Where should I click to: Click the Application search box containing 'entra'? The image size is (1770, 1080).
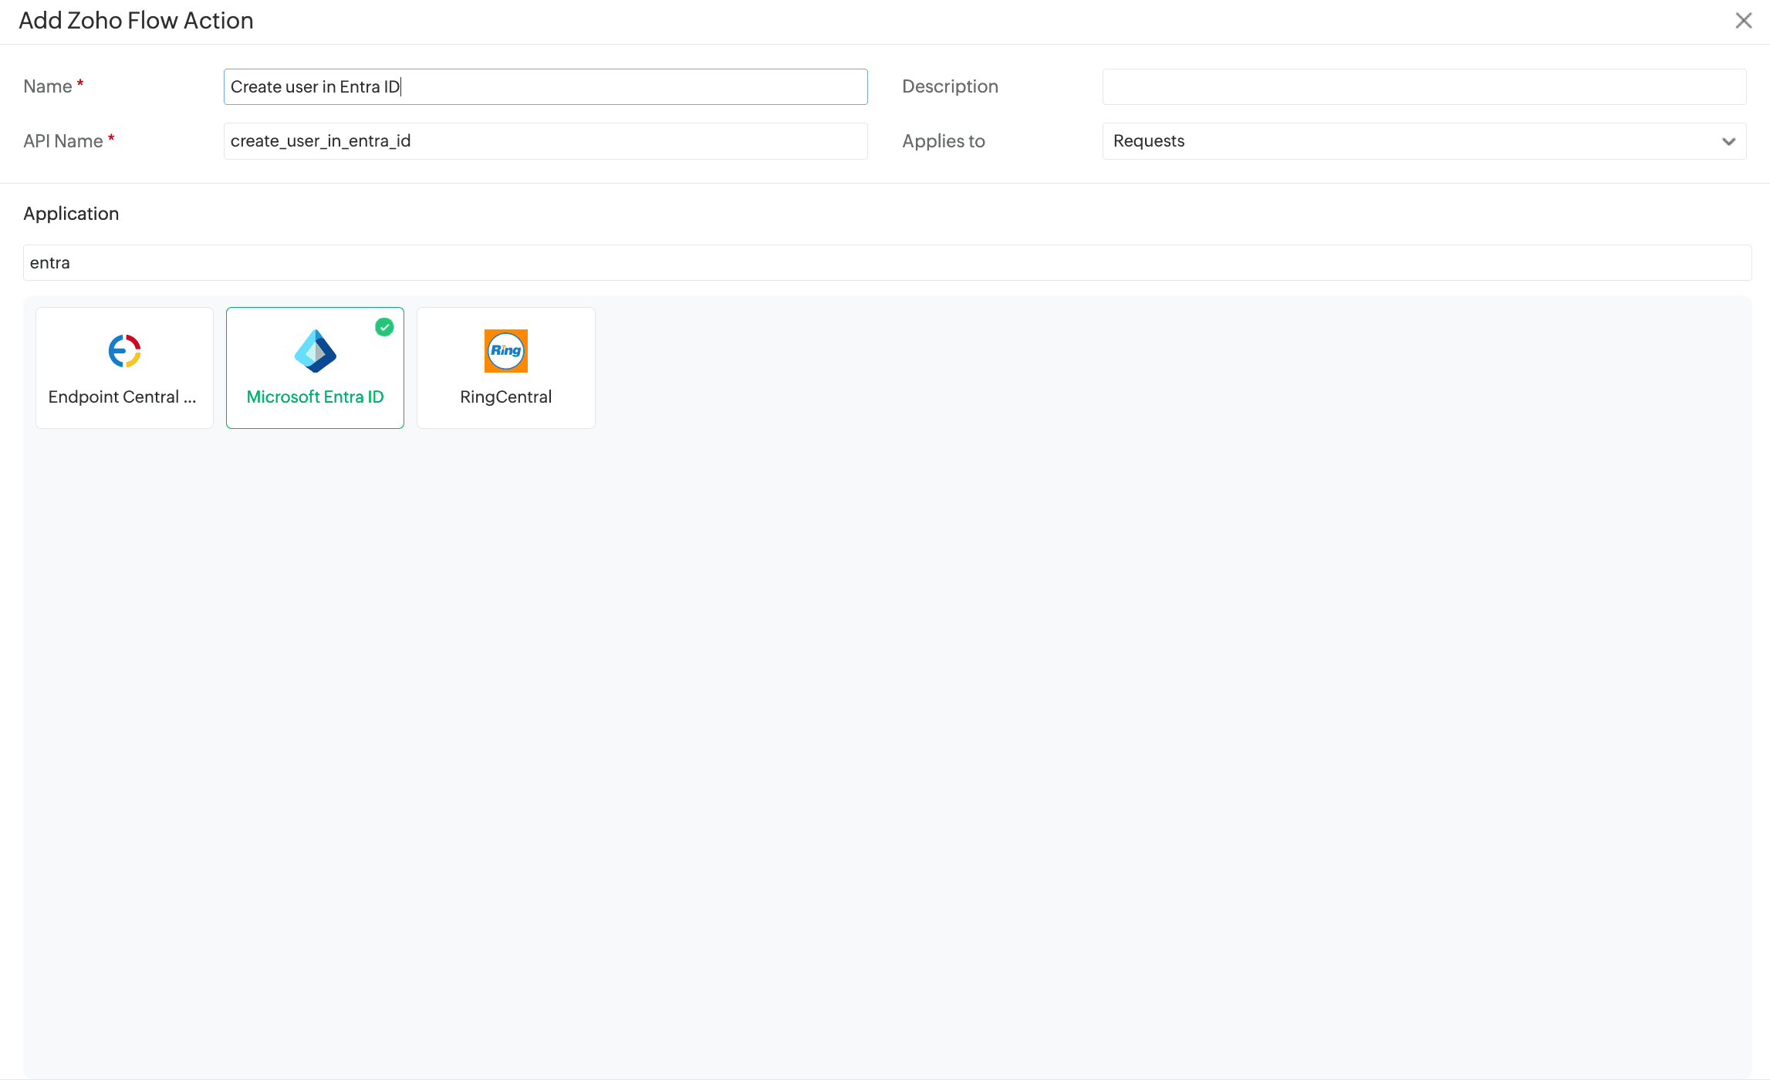pos(887,262)
